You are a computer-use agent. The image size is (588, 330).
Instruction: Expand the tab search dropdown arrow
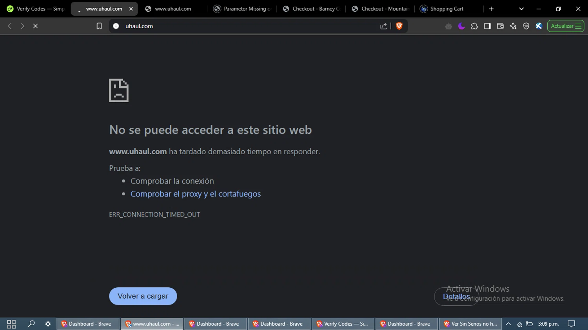point(521,9)
